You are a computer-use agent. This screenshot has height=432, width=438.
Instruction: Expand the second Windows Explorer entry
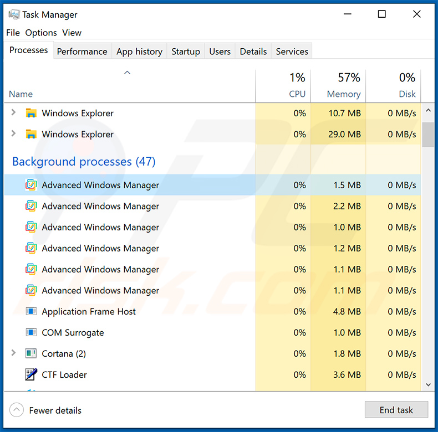click(14, 134)
